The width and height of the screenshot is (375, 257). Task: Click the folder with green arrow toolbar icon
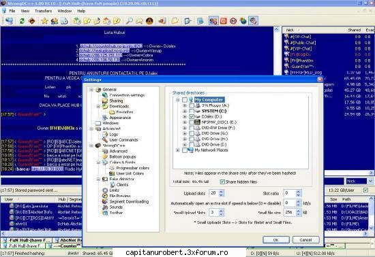[x=77, y=21]
